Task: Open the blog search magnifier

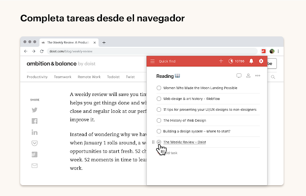Action: [x=273, y=77]
